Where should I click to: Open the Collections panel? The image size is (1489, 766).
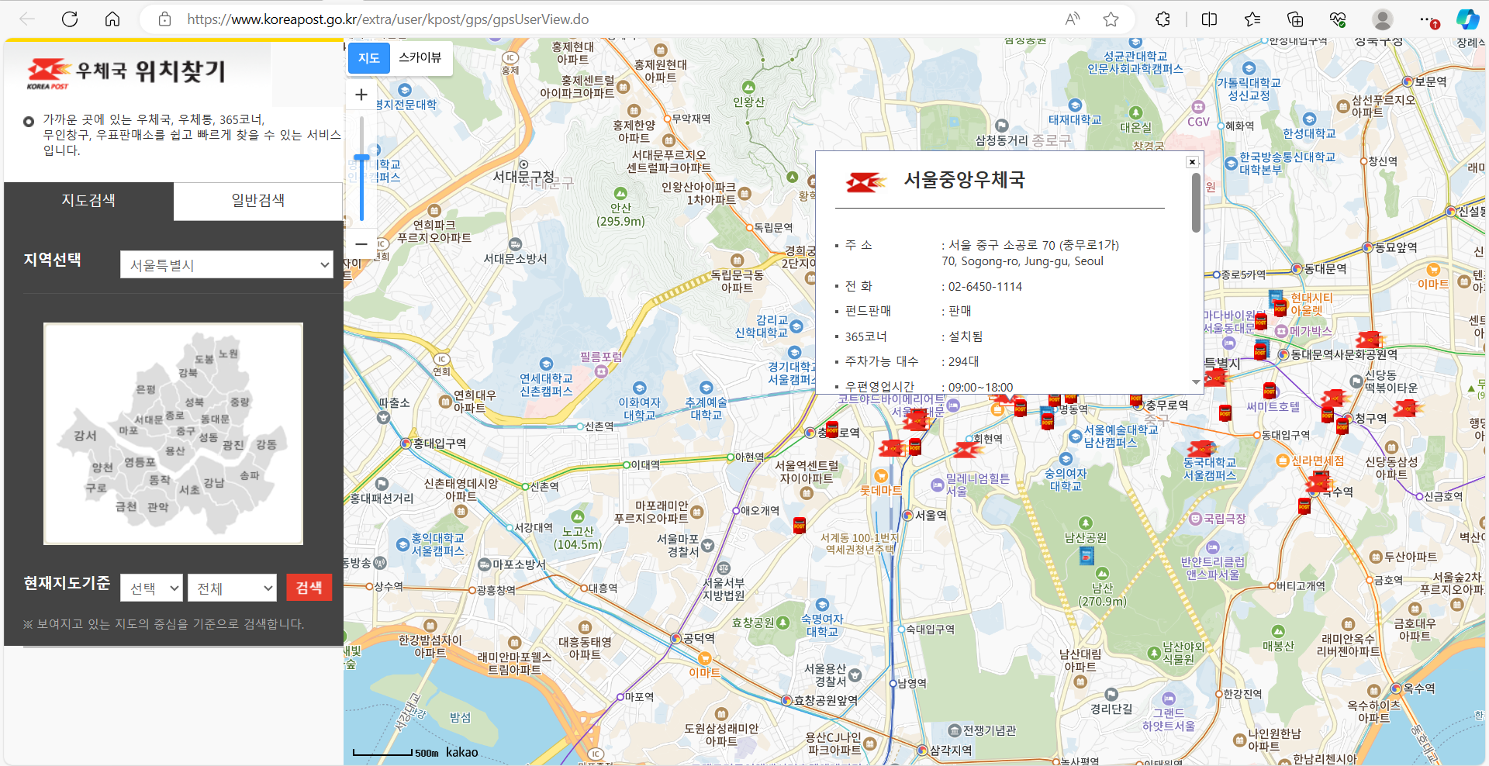1295,19
